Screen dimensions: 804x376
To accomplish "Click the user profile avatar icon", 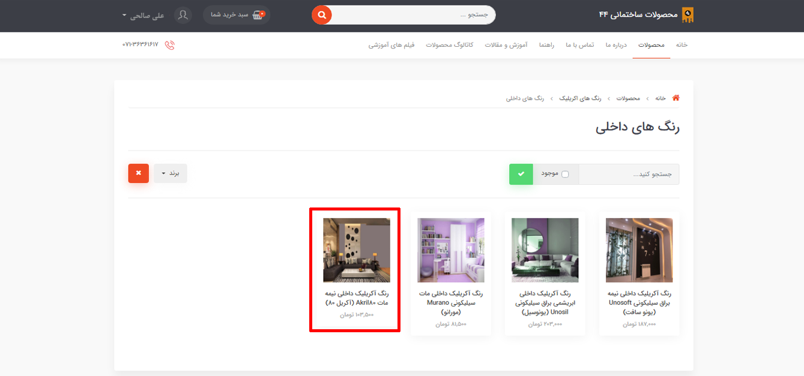I will point(183,15).
